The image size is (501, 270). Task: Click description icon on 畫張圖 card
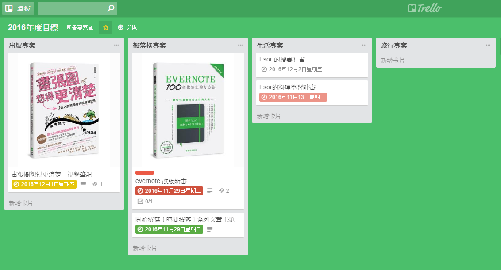(83, 184)
